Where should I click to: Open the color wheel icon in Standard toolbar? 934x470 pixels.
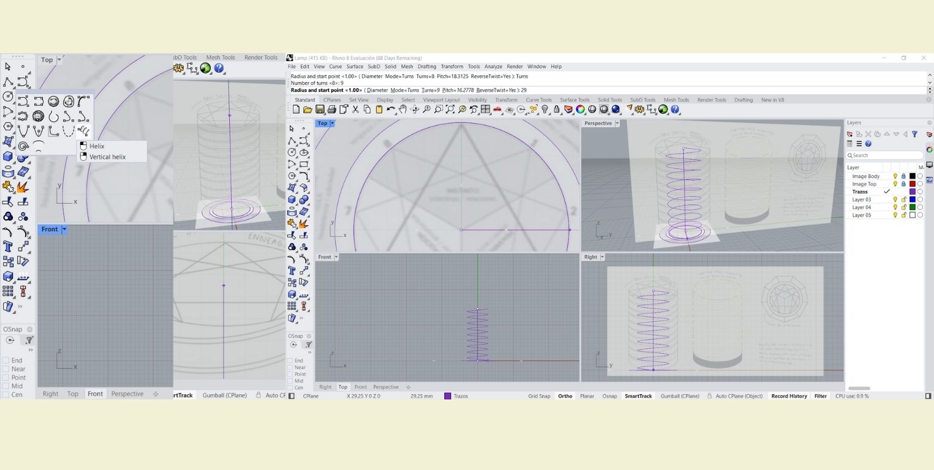580,110
